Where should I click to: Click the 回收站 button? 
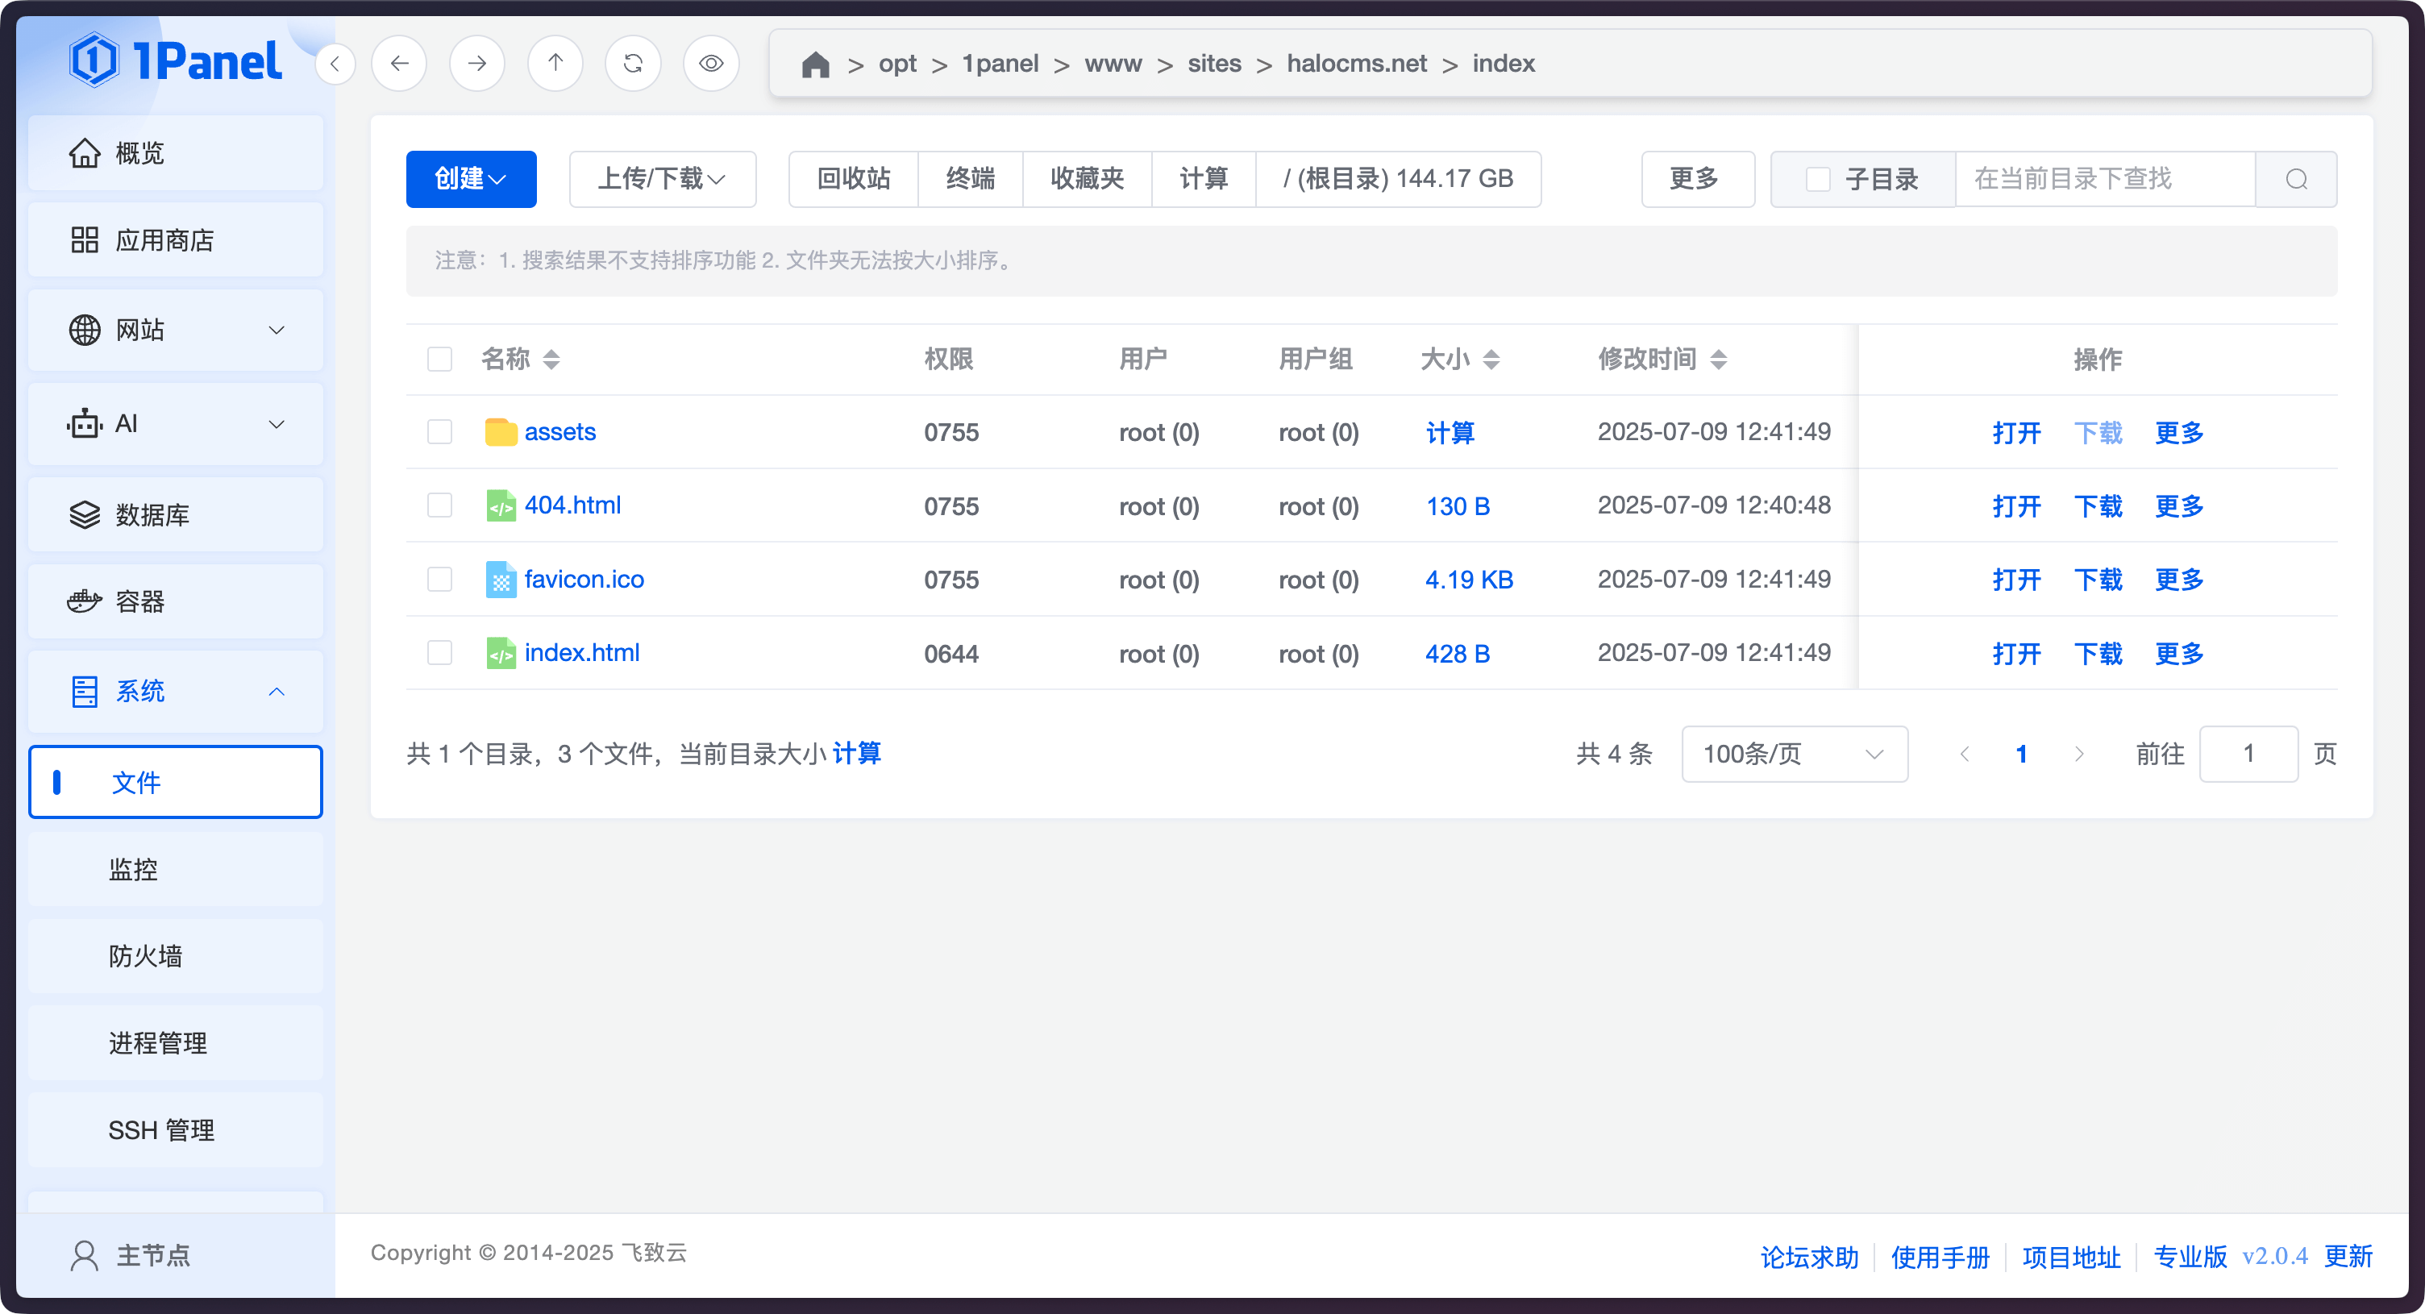[x=853, y=179]
